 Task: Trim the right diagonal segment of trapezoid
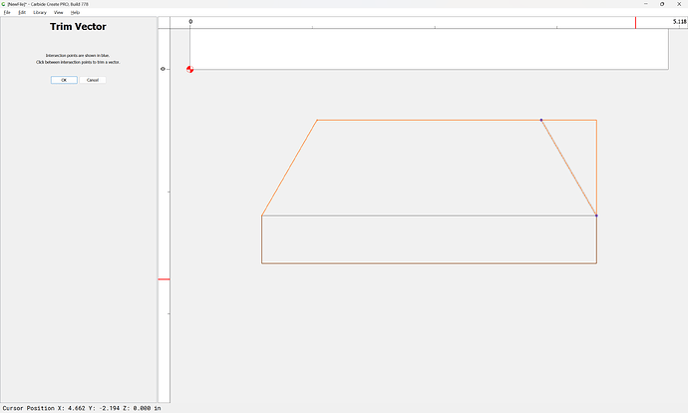pyautogui.click(x=568, y=168)
